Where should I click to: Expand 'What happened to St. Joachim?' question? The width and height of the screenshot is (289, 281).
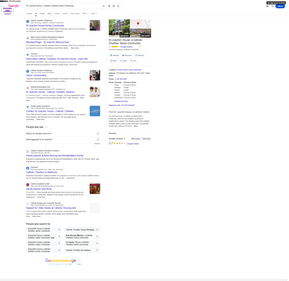click(63, 140)
